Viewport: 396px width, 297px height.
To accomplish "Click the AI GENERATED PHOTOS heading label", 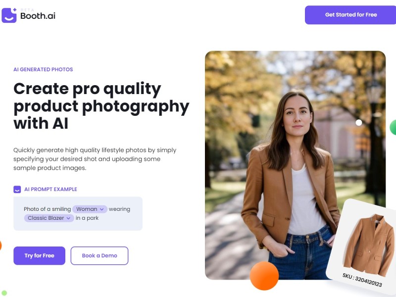I will pyautogui.click(x=43, y=69).
